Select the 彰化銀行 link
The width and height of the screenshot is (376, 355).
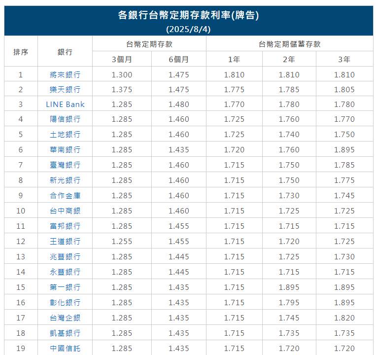tap(65, 303)
